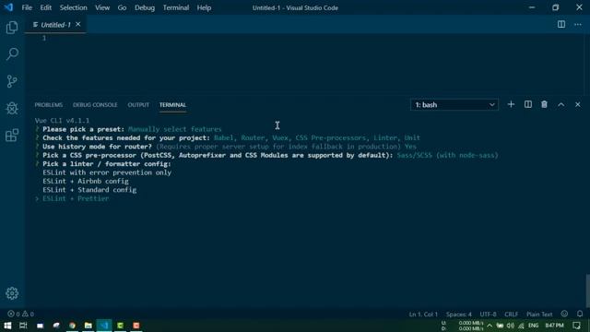Open the File menu
This screenshot has height=332, width=590.
click(x=27, y=7)
